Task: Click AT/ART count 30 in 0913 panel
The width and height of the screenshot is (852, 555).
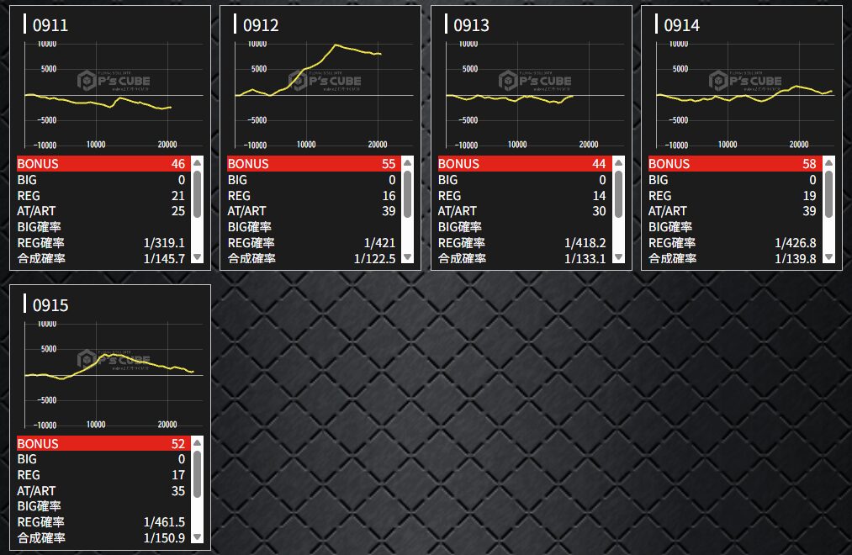Action: tap(599, 211)
